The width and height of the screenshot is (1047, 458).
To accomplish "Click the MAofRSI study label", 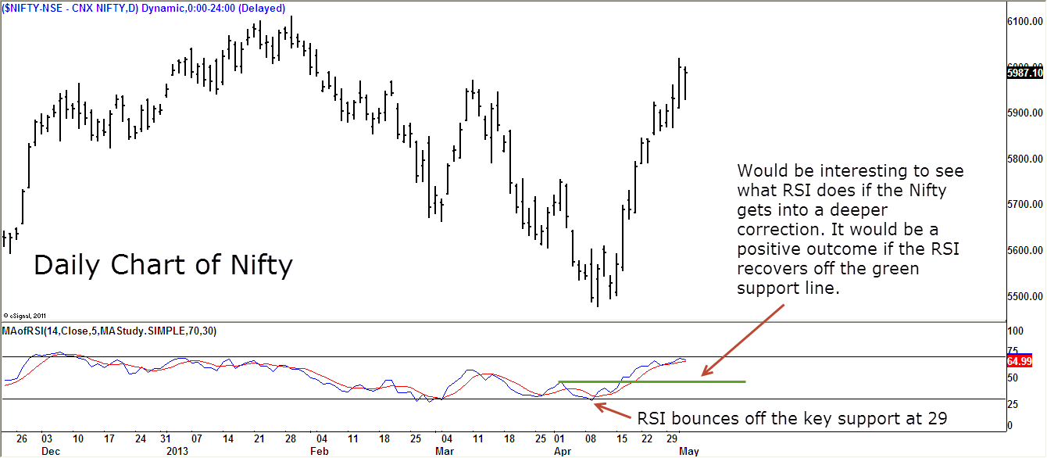I will pos(110,331).
